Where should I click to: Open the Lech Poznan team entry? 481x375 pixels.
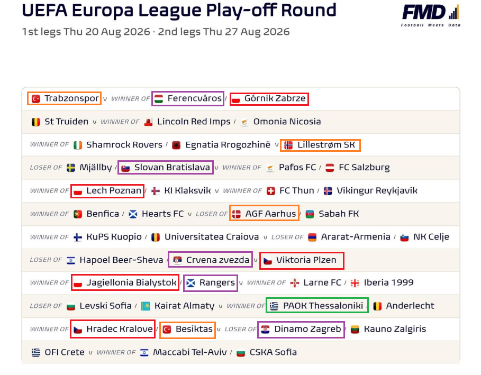113,191
